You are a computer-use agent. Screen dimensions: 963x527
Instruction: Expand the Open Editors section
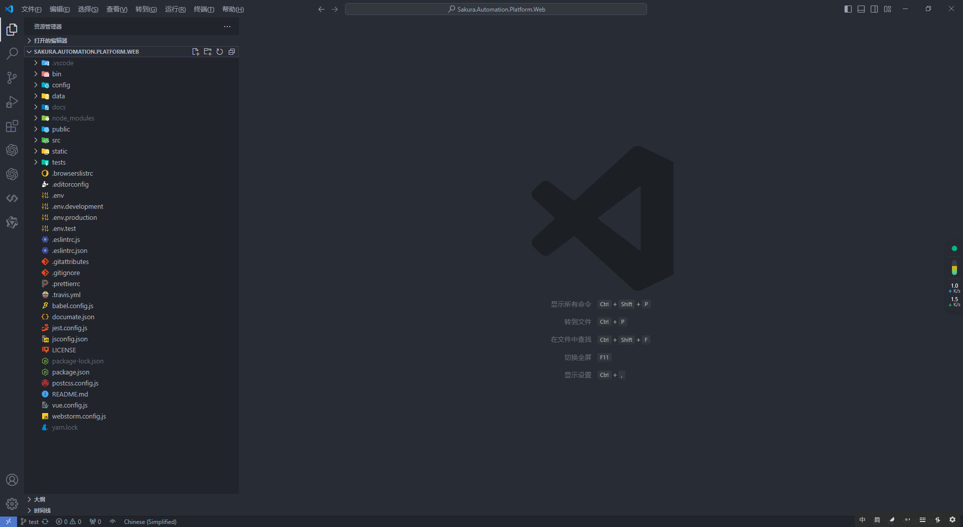pyautogui.click(x=131, y=41)
